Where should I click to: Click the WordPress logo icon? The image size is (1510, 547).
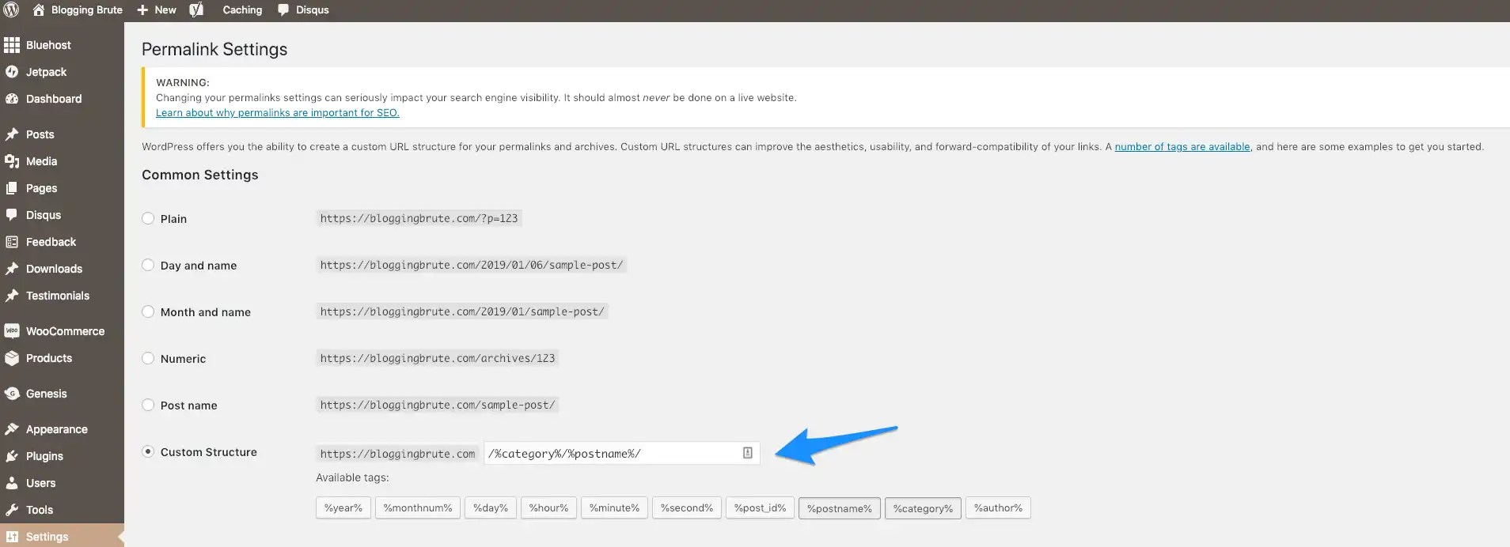pyautogui.click(x=11, y=9)
